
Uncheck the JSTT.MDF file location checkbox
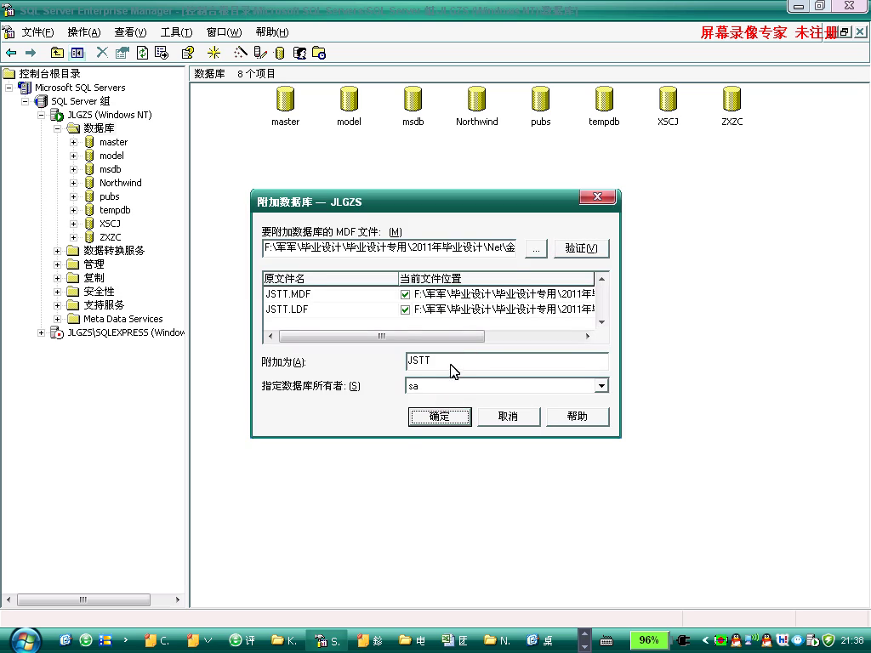[x=405, y=294]
